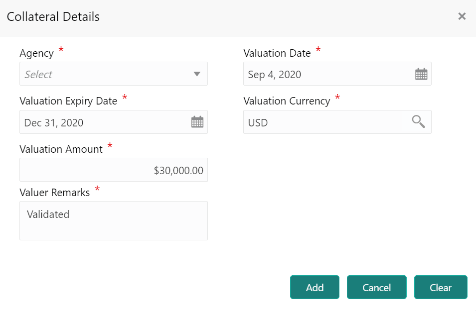The image size is (476, 311).
Task: Close the Collateral Details dialog with the X
Action: (462, 15)
